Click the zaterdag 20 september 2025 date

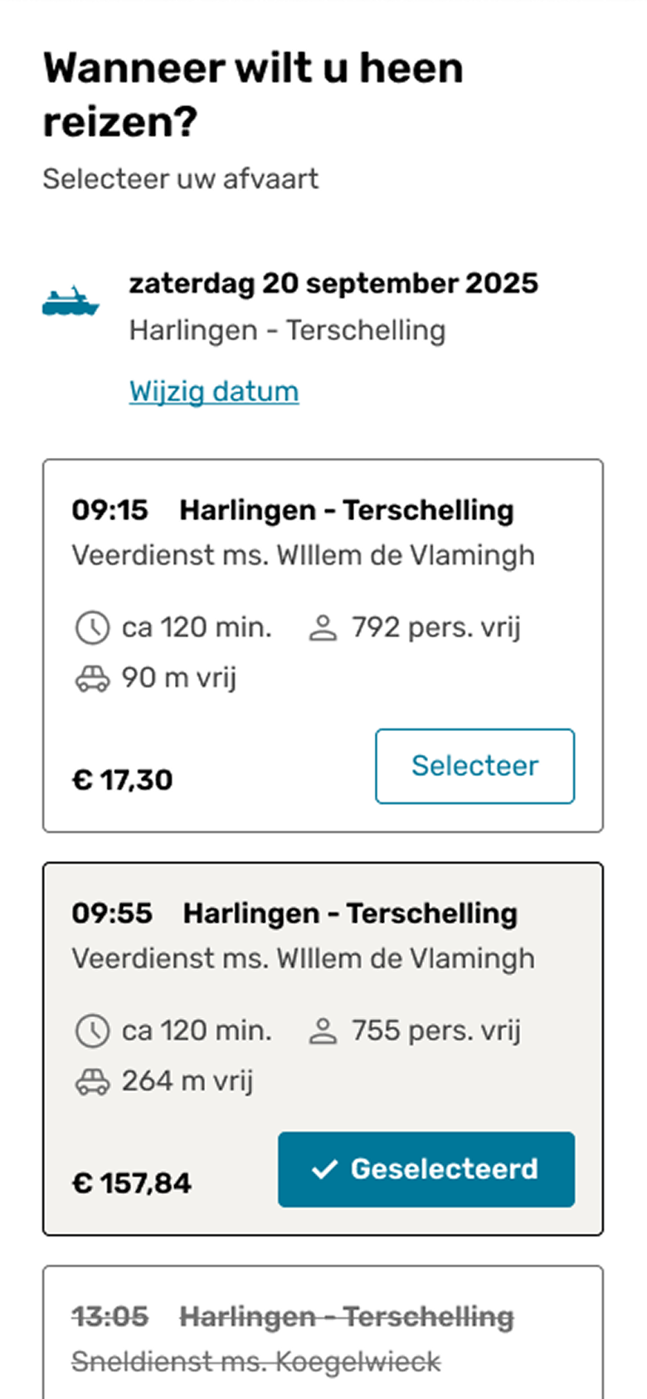coord(333,283)
